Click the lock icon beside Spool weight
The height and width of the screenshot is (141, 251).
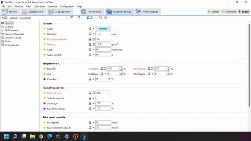(x=90, y=55)
